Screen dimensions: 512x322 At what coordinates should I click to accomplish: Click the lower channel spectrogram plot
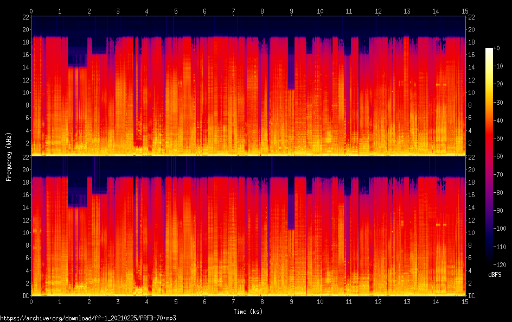248,226
